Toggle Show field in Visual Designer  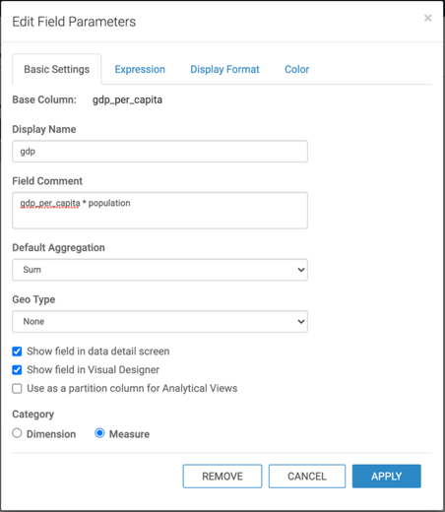(x=17, y=370)
